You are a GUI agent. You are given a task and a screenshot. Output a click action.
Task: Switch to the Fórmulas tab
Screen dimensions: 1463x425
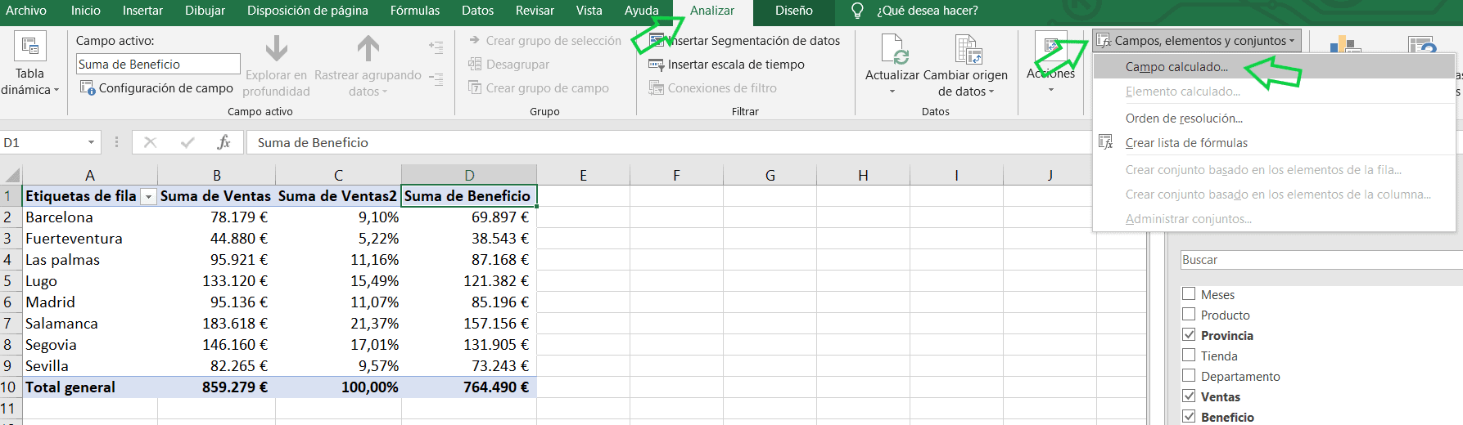(415, 11)
